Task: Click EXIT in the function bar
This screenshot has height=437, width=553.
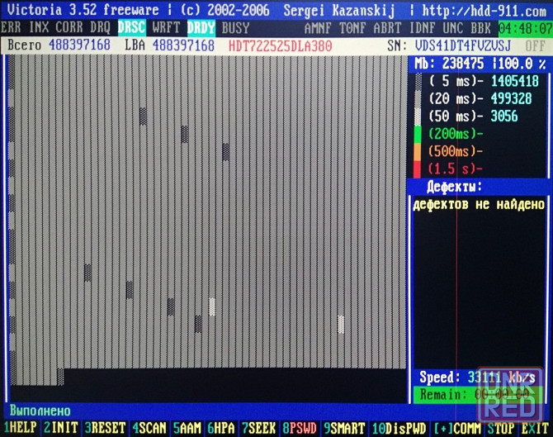Action: (535, 428)
